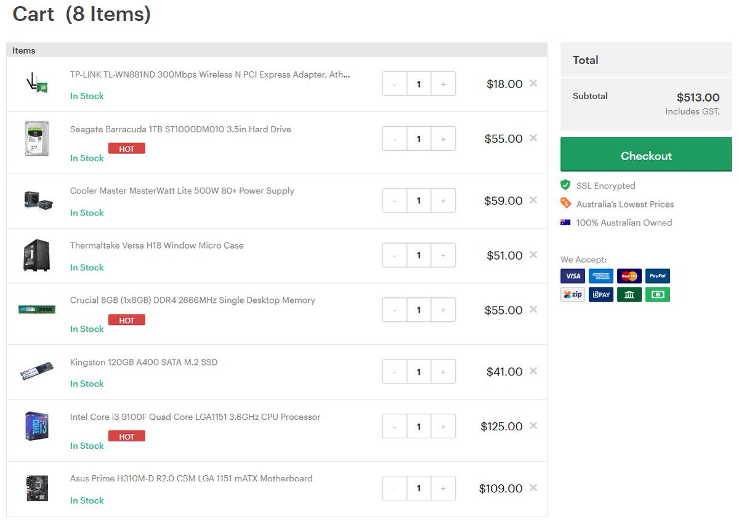Click the American Express payment icon
The image size is (739, 522).
tap(601, 276)
